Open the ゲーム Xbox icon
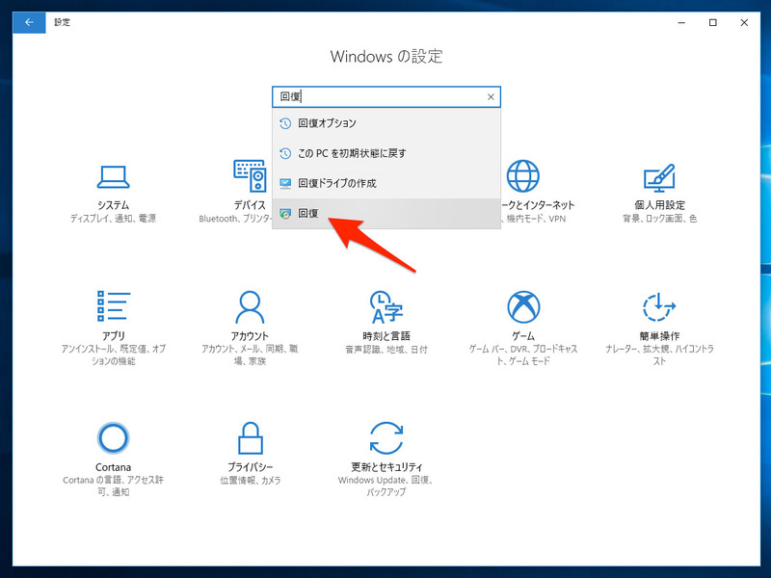This screenshot has height=578, width=771. [523, 307]
